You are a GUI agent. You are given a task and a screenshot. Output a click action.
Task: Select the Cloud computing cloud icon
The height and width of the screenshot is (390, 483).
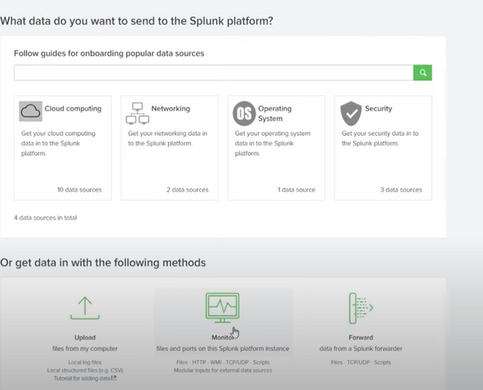[x=31, y=112]
